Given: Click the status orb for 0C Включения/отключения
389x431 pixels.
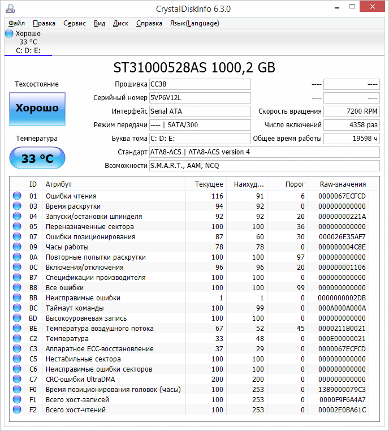Looking at the screenshot, I should coord(17,267).
